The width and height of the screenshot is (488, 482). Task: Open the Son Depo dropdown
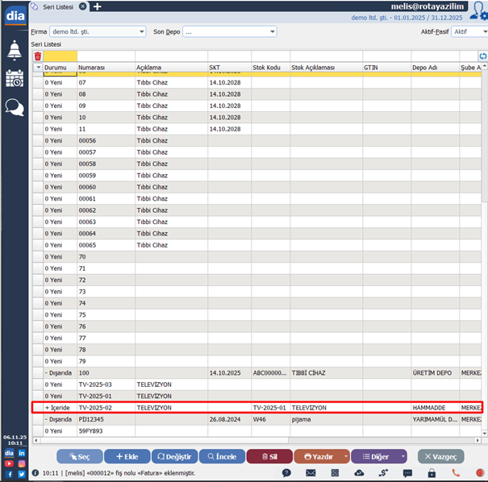pos(271,31)
